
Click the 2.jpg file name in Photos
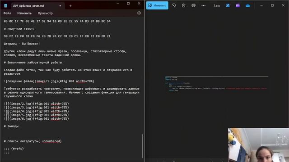pyautogui.click(x=217, y=6)
